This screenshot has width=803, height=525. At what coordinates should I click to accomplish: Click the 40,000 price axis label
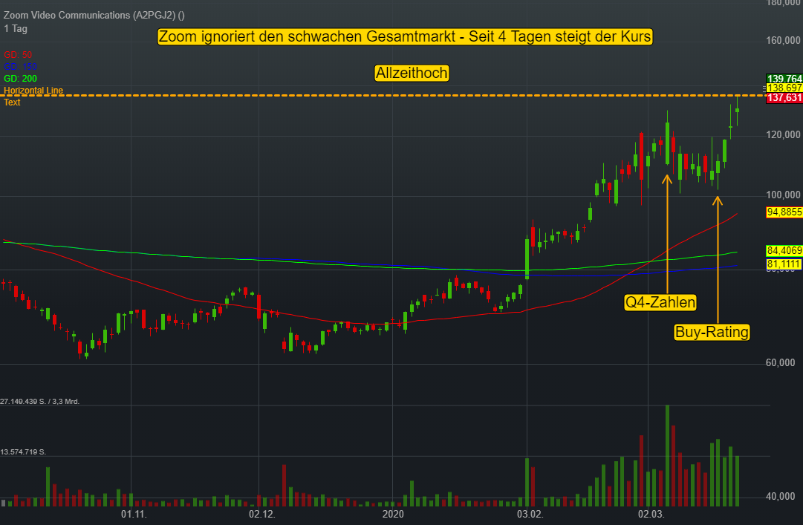coord(781,496)
